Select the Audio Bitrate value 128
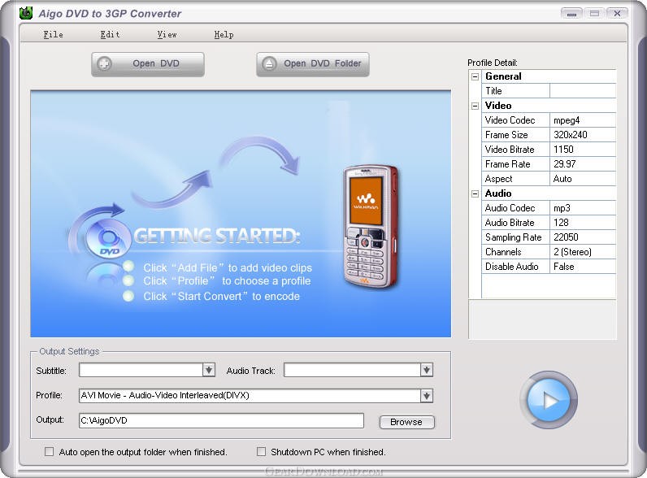The width and height of the screenshot is (647, 478). [x=583, y=223]
